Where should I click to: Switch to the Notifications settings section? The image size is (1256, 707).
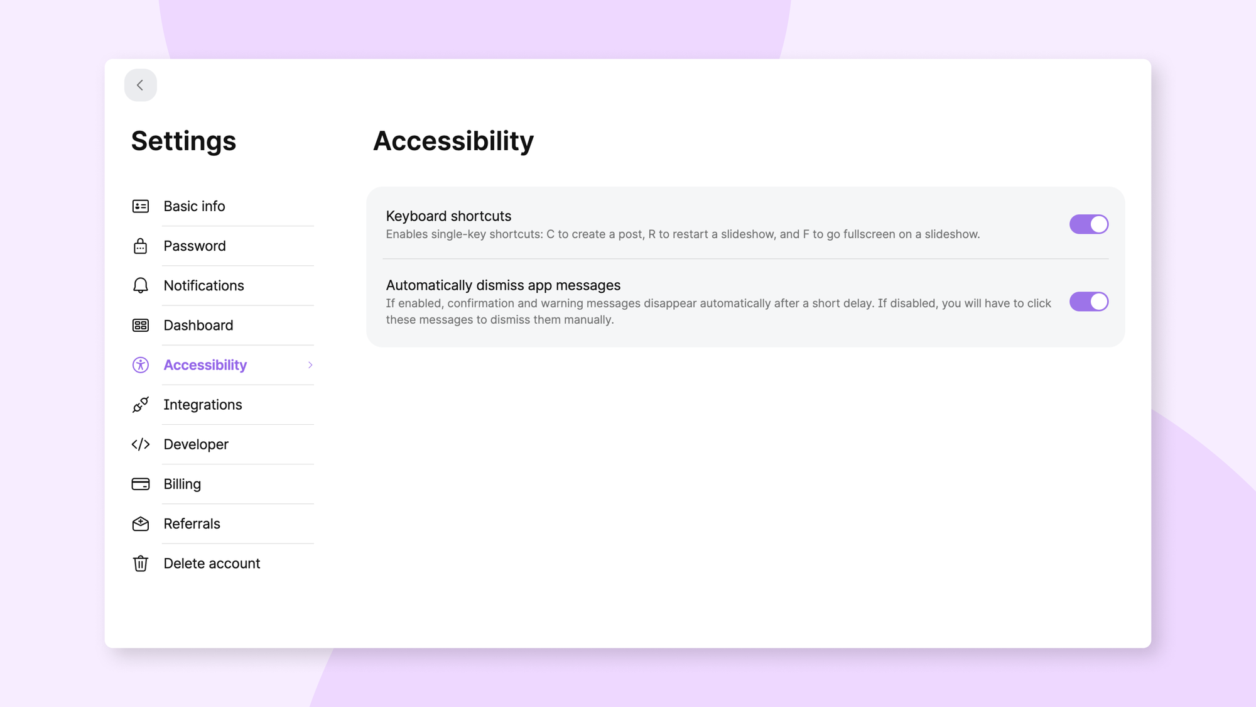(203, 285)
